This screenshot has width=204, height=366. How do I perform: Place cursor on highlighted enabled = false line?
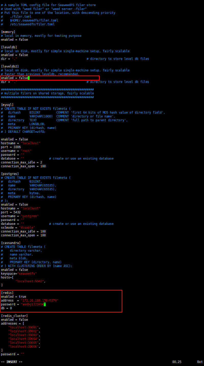pyautogui.click(x=15, y=78)
